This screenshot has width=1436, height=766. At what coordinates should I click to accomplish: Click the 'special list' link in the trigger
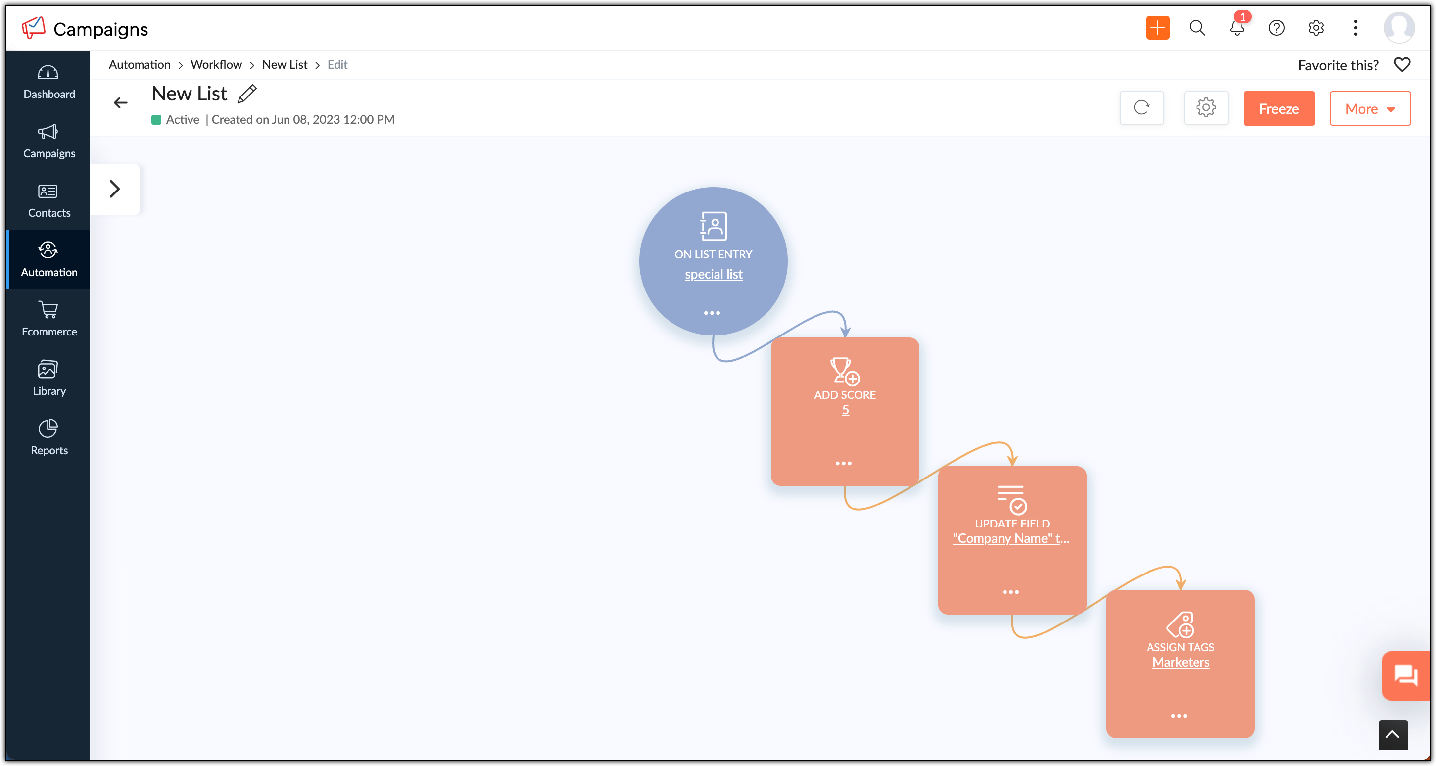713,274
